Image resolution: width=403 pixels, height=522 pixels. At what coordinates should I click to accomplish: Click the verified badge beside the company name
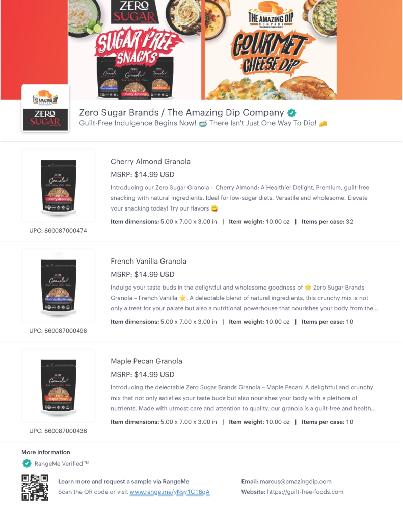click(x=292, y=113)
